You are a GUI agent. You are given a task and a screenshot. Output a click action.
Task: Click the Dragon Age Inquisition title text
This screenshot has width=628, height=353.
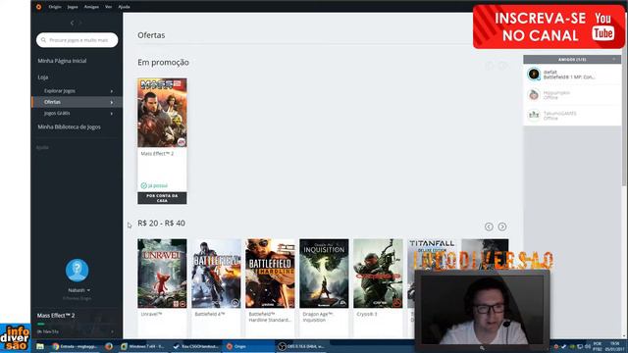[319, 317]
